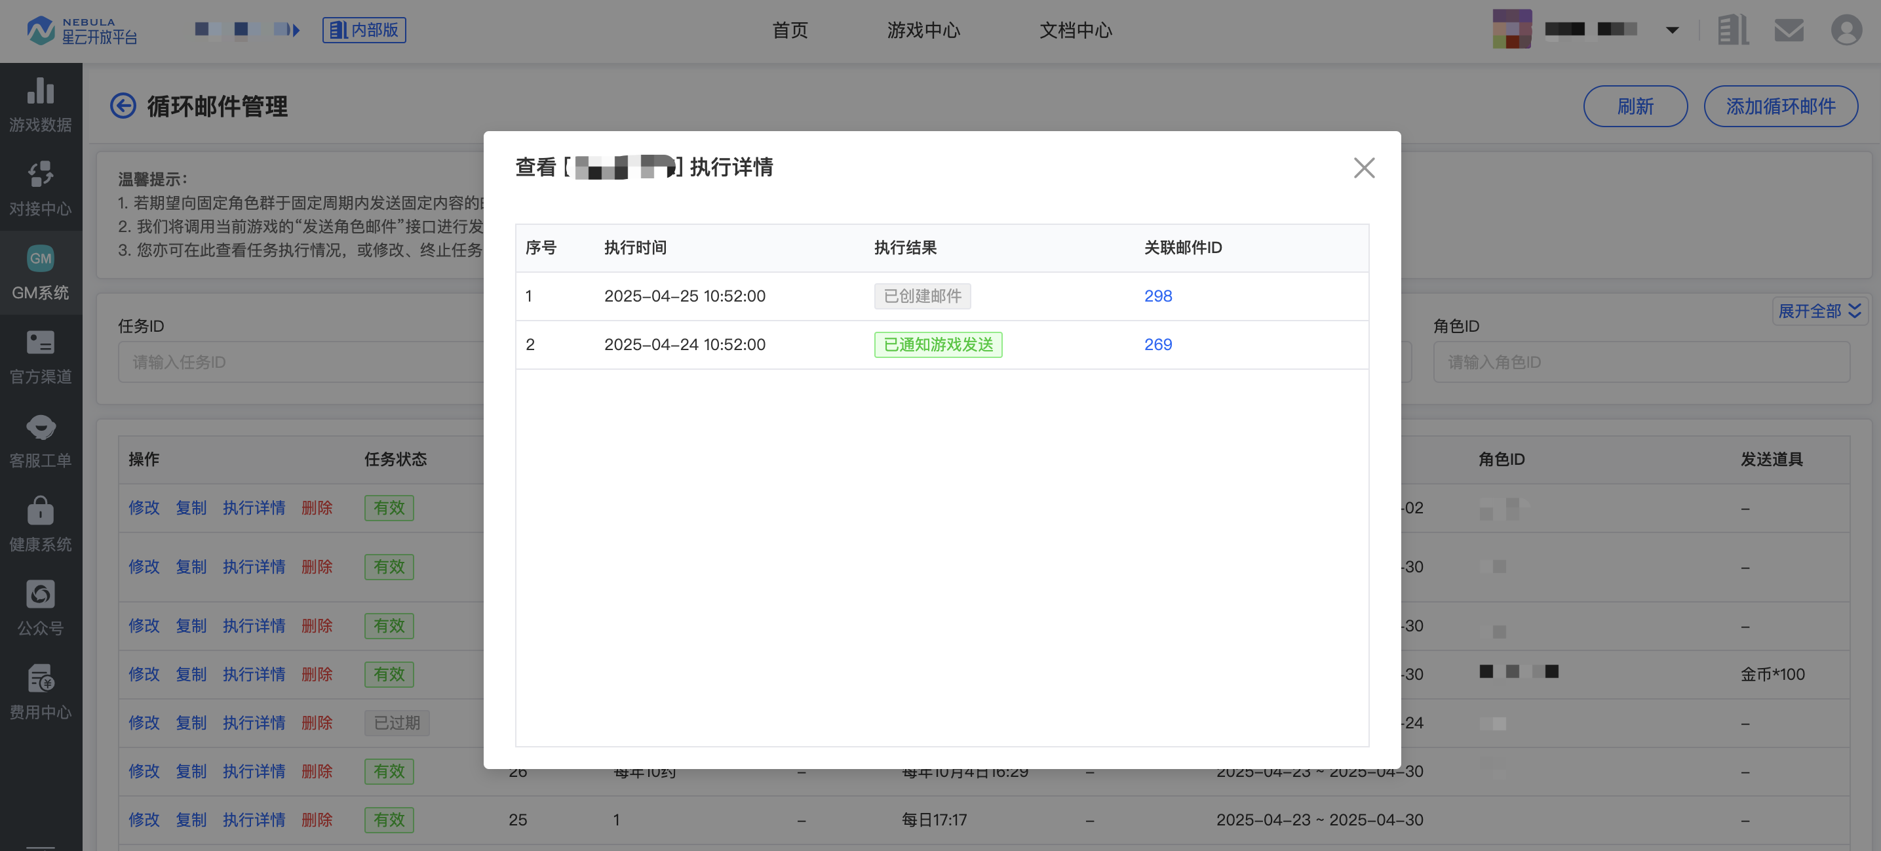Click 修改 in the 金币*100 row
This screenshot has width=1881, height=851.
pyautogui.click(x=144, y=674)
